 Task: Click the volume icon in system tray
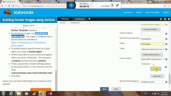point(158,94)
